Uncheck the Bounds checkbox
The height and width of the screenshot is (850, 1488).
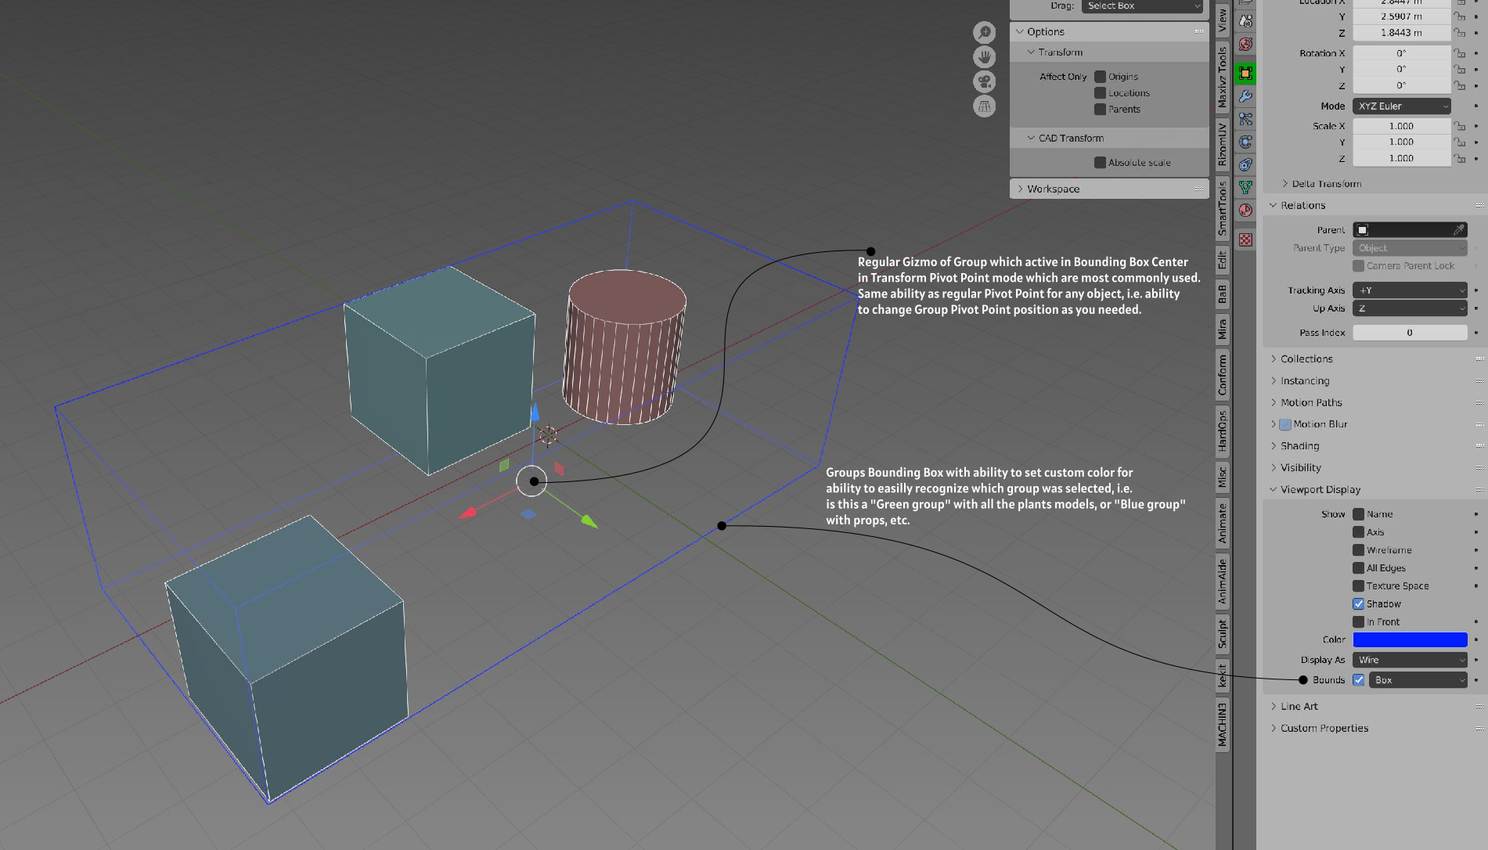[1358, 680]
